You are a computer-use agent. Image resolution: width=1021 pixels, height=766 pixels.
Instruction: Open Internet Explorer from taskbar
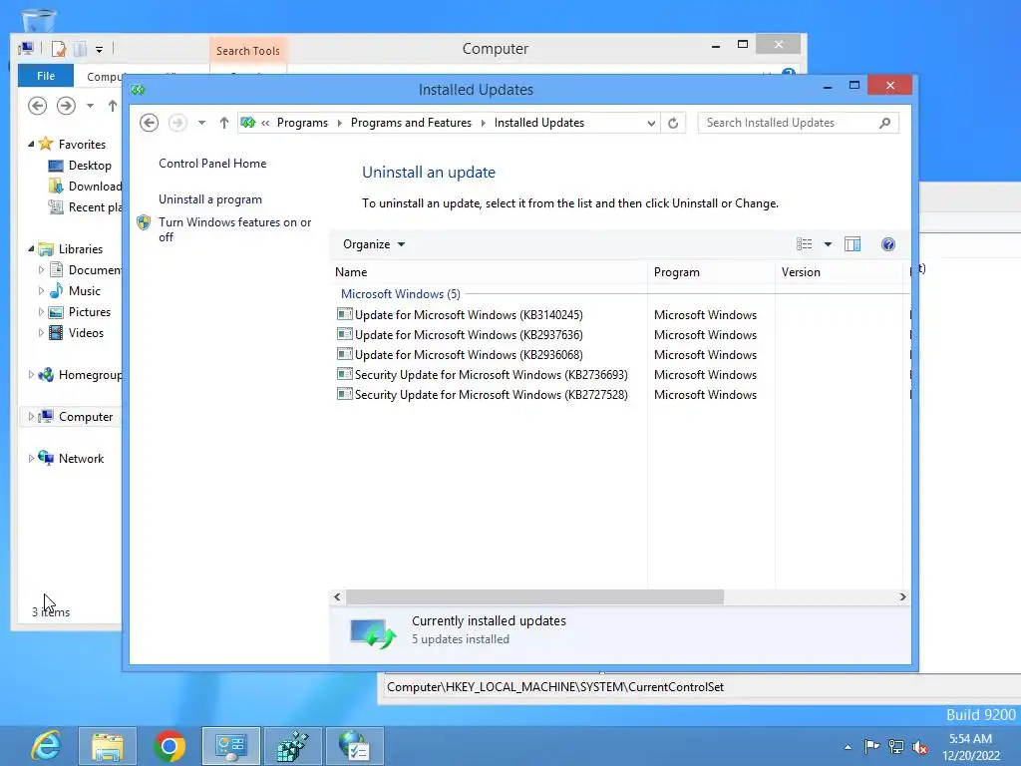pos(46,746)
